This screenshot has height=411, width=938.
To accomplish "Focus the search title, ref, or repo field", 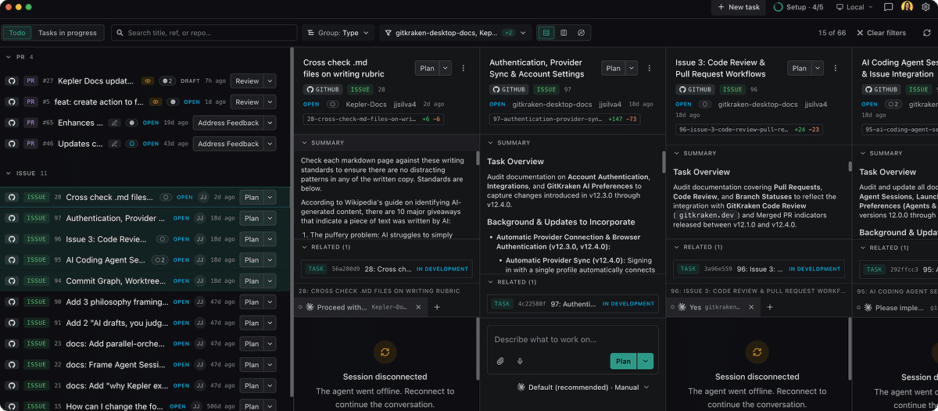I will coord(205,33).
